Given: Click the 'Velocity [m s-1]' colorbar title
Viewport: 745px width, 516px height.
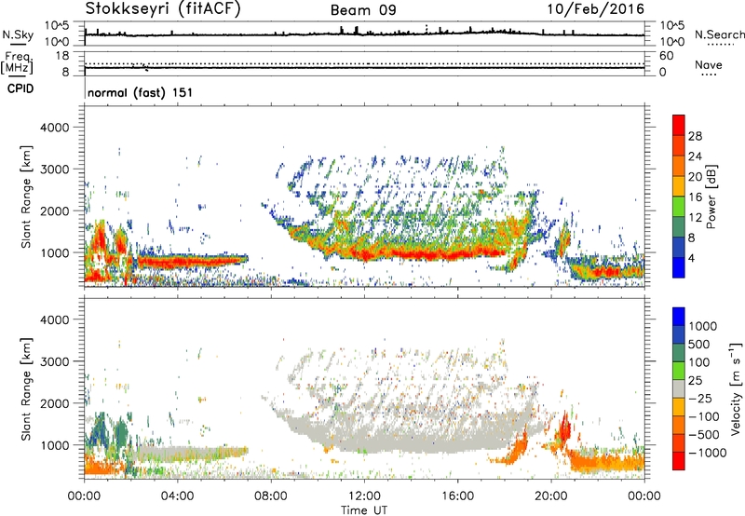Looking at the screenshot, I should pyautogui.click(x=736, y=388).
